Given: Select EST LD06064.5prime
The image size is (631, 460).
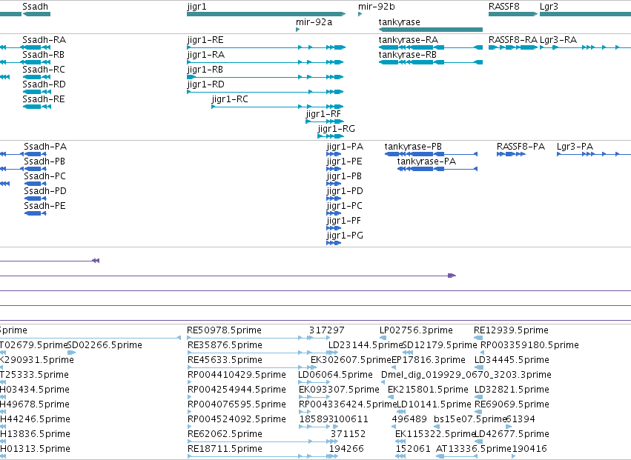Looking at the screenshot, I should tap(335, 375).
